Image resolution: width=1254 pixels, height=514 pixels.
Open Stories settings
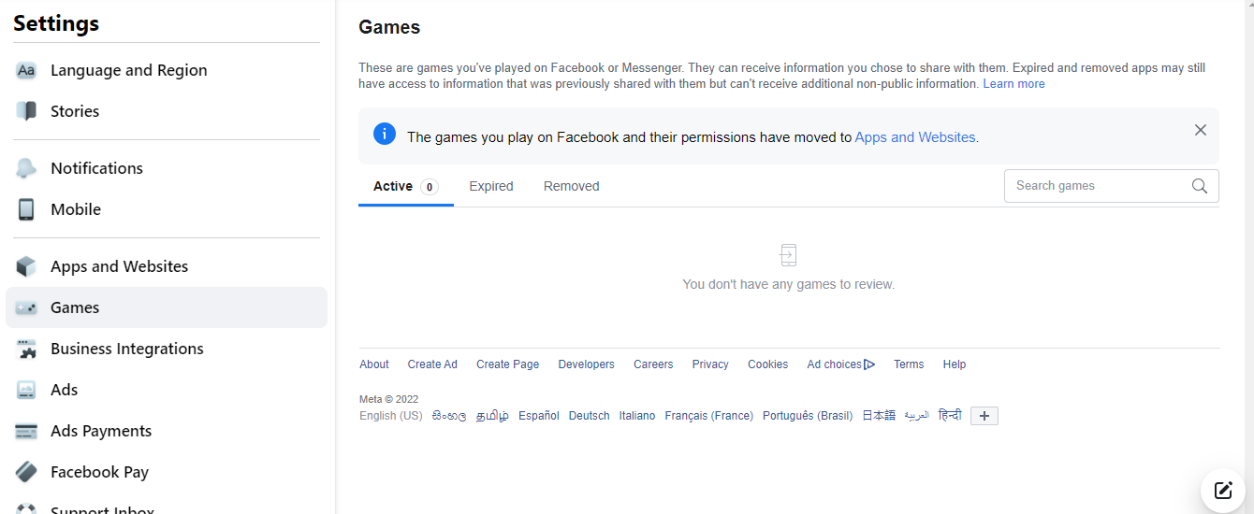pyautogui.click(x=167, y=111)
